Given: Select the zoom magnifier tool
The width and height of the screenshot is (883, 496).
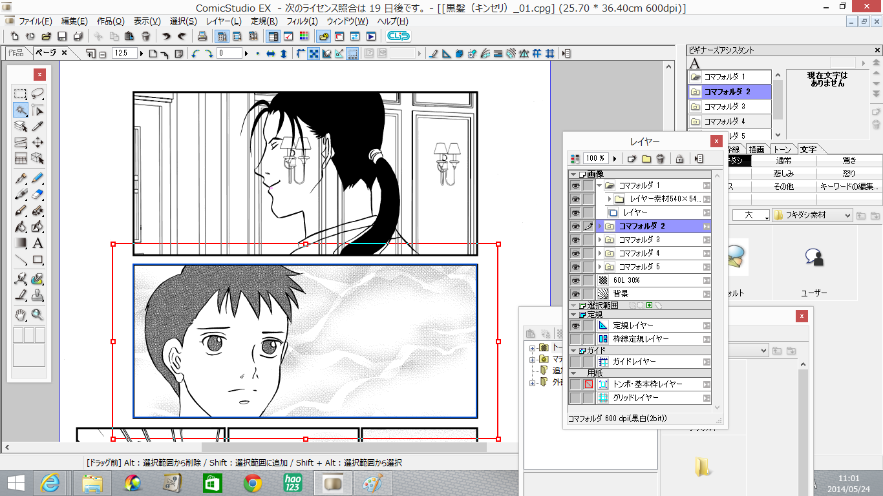Looking at the screenshot, I should coord(37,315).
